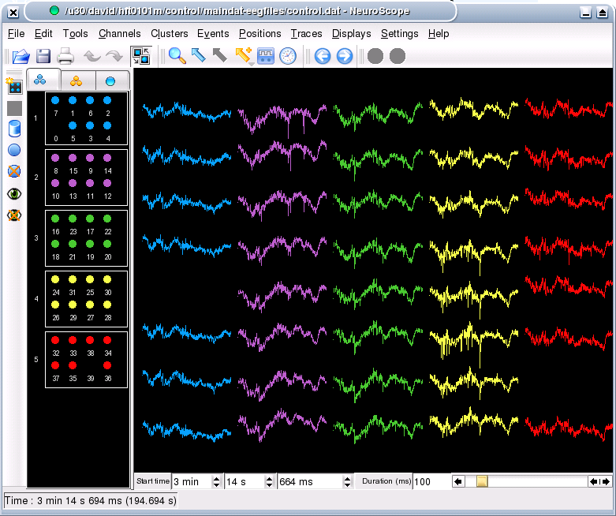Viewport: 616px width, 516px height.
Task: Click the first gray circle toolbar button
Action: (375, 56)
